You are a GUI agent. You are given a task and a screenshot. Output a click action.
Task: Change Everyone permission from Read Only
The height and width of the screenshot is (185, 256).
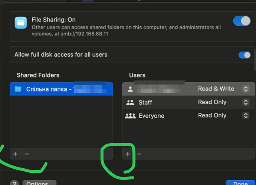245,116
